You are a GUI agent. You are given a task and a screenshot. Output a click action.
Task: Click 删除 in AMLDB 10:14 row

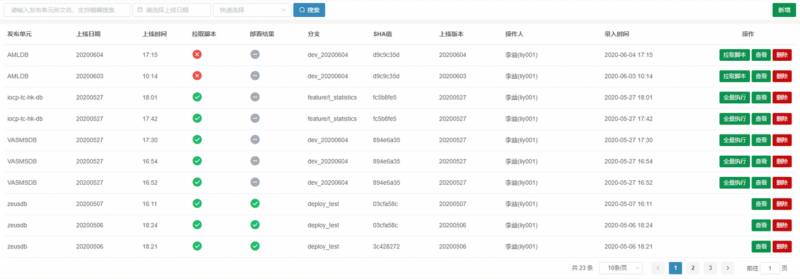coord(782,76)
